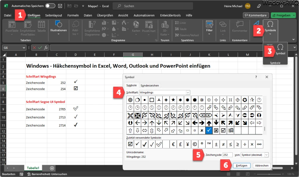The height and width of the screenshot is (177, 299).
Task: Click Barrierefreiheit: Untersuchen in status bar
Action: point(47,174)
